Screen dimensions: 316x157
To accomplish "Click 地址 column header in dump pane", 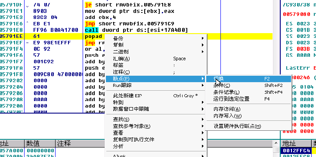I will point(12,144).
